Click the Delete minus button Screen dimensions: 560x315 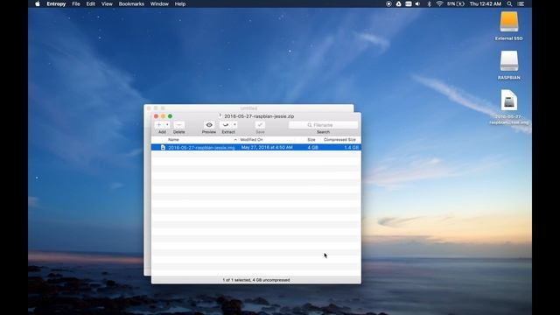(178, 125)
